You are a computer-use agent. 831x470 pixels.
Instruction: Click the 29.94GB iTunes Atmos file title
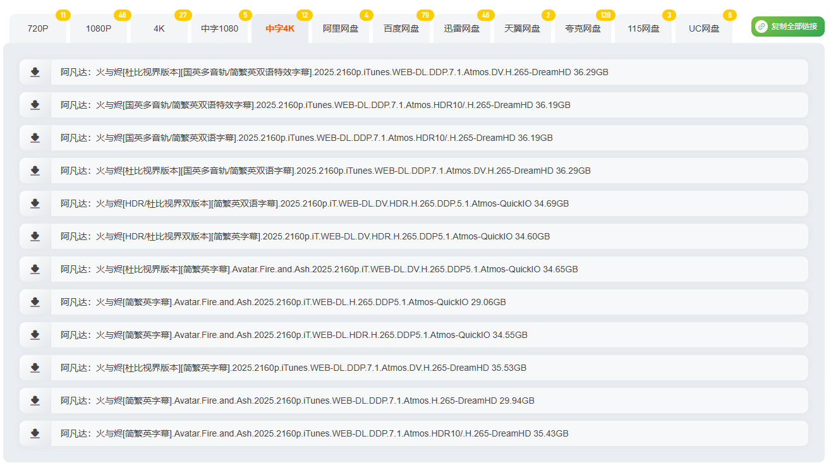pos(297,401)
